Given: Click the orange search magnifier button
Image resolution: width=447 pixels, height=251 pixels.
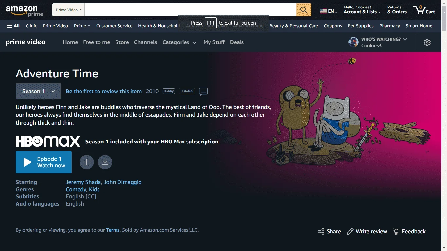Looking at the screenshot, I should [x=304, y=10].
